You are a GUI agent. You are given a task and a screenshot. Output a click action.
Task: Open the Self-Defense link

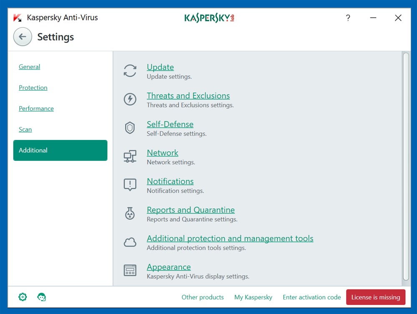click(x=170, y=124)
